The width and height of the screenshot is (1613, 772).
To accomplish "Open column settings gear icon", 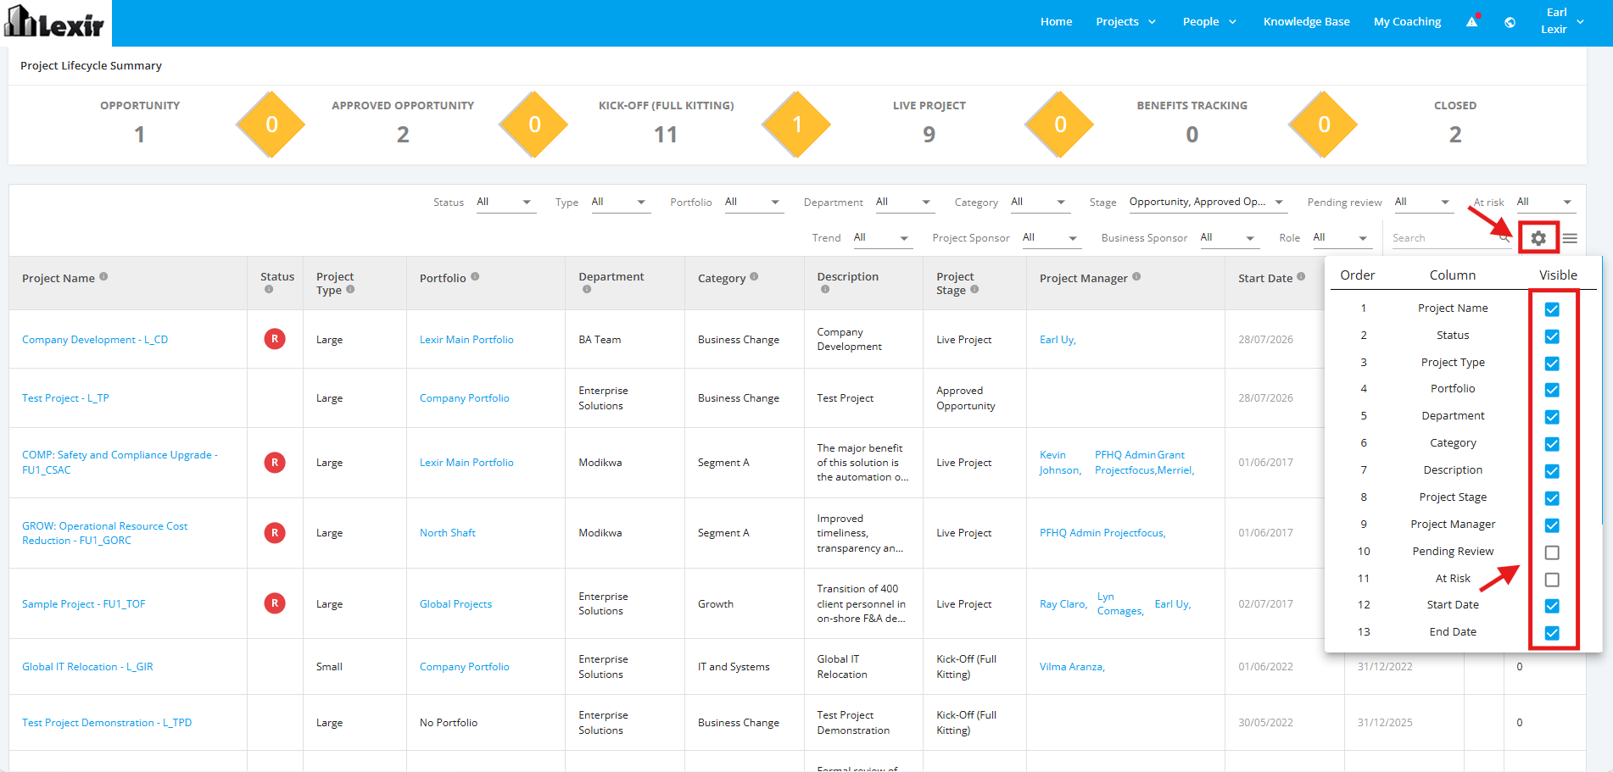I will (x=1538, y=238).
